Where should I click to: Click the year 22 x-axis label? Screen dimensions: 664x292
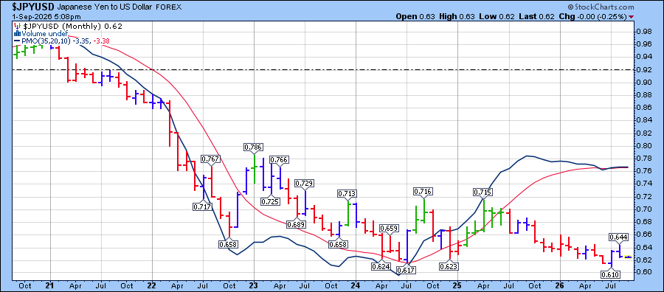click(x=152, y=285)
